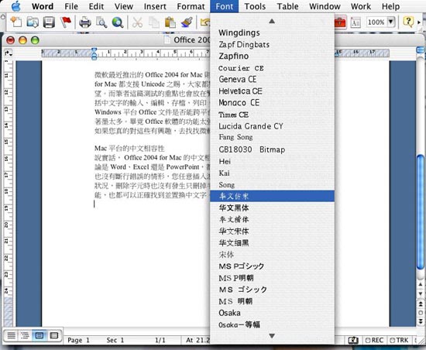Choose Zapf Dingbats font
The height and width of the screenshot is (350, 426).
pos(272,45)
